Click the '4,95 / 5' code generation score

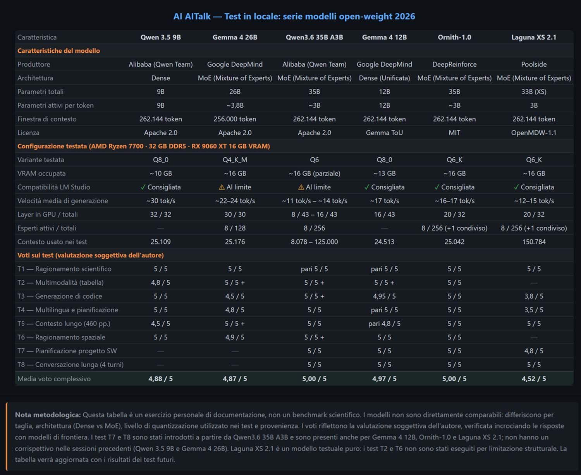click(x=385, y=296)
